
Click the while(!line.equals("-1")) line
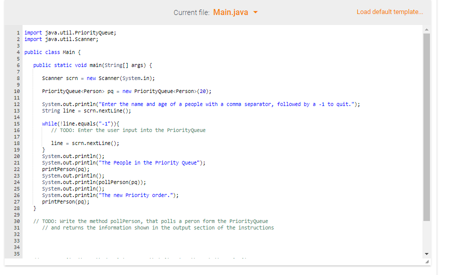pos(81,124)
